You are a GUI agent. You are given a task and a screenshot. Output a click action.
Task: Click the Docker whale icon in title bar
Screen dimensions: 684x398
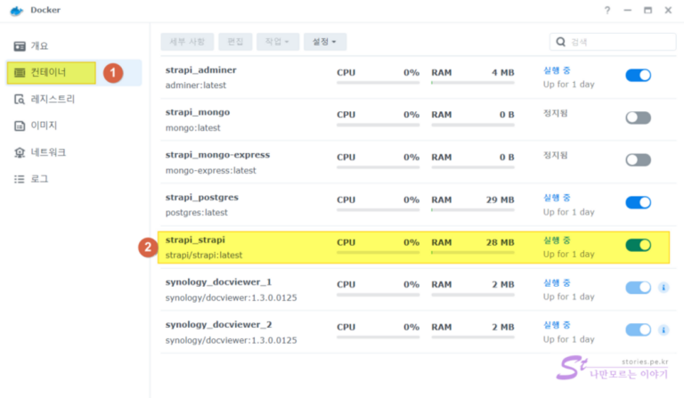click(17, 11)
